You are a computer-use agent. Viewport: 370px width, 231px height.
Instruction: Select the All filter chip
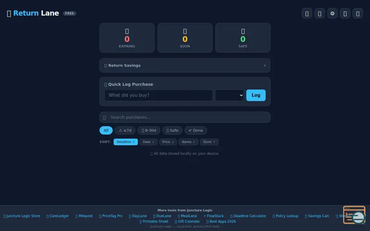click(106, 130)
